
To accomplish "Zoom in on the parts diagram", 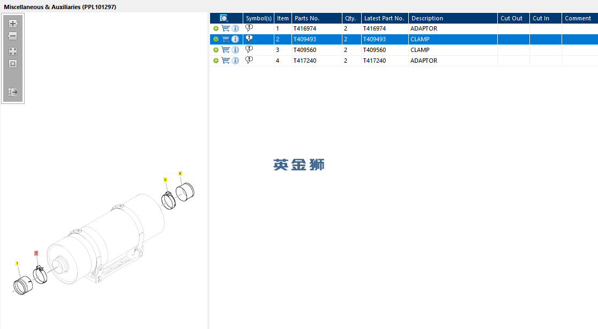I will tap(12, 24).
